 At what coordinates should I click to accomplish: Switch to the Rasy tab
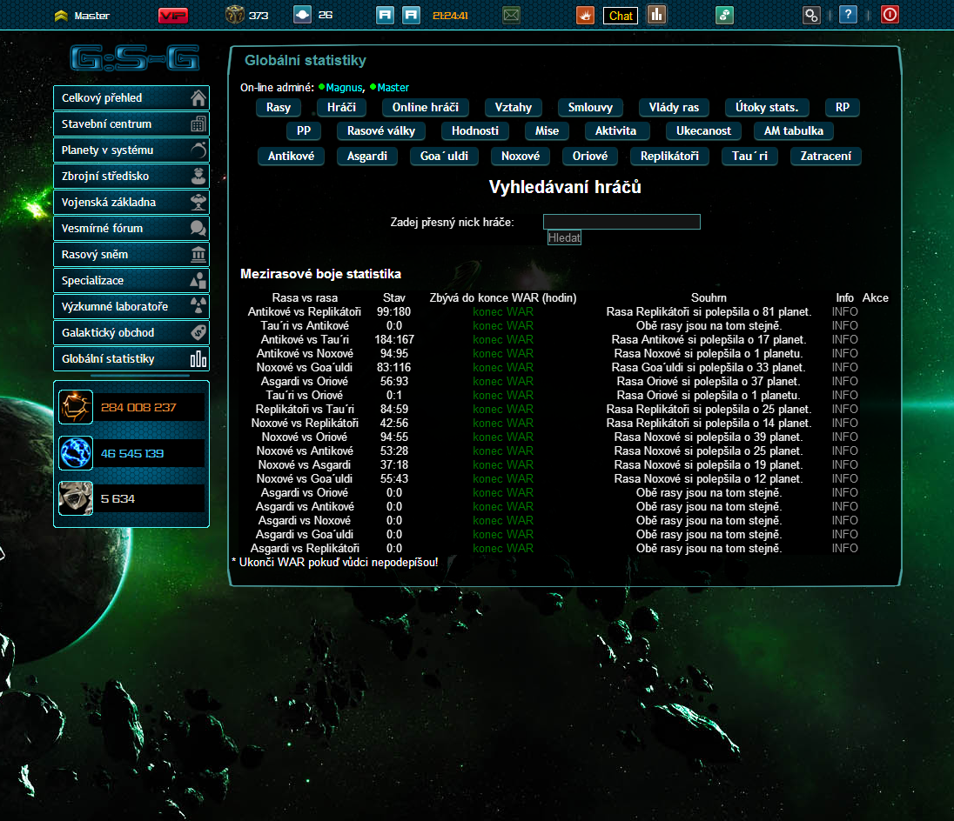pos(279,108)
